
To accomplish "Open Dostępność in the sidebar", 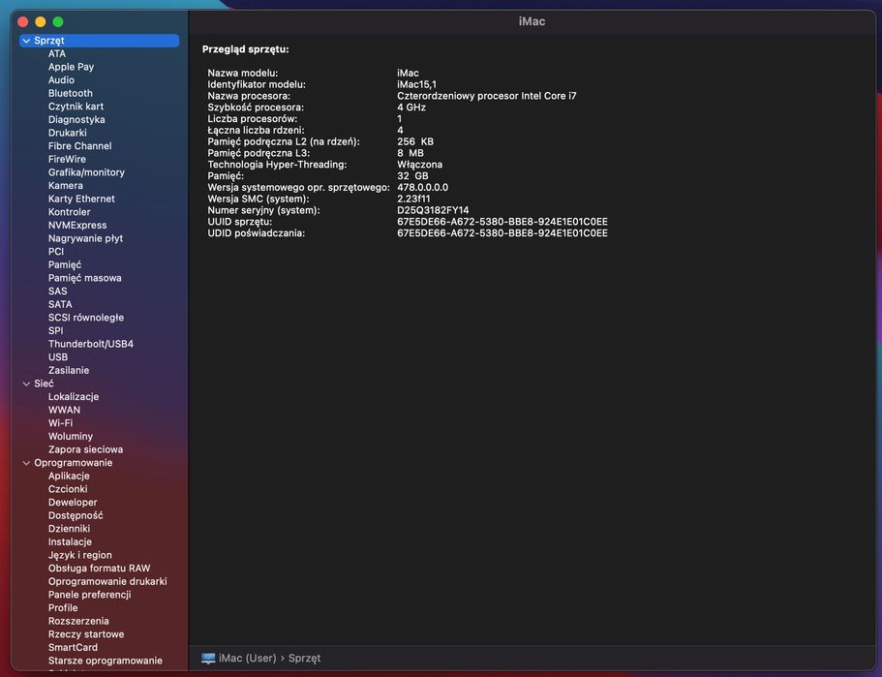I will point(76,515).
